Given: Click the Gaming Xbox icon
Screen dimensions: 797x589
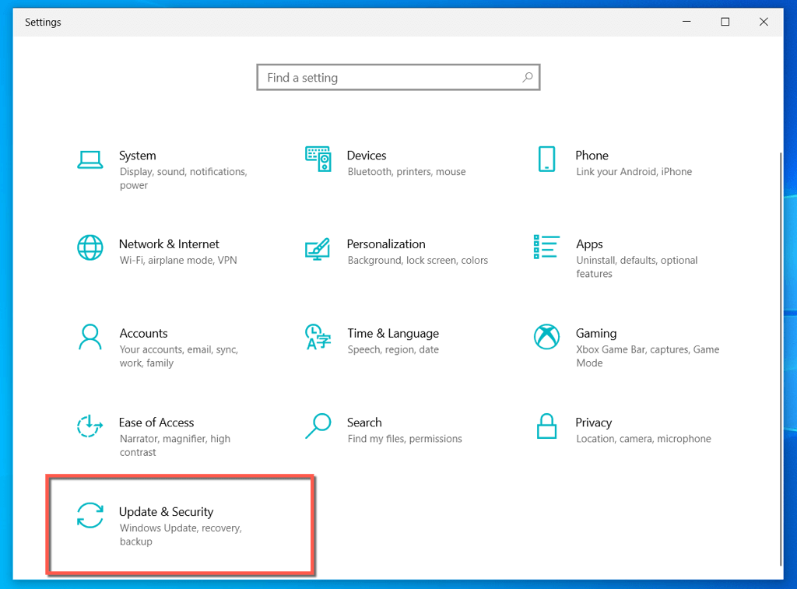Looking at the screenshot, I should (x=546, y=336).
